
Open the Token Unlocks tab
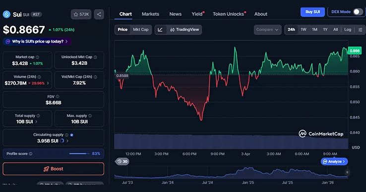229,14
